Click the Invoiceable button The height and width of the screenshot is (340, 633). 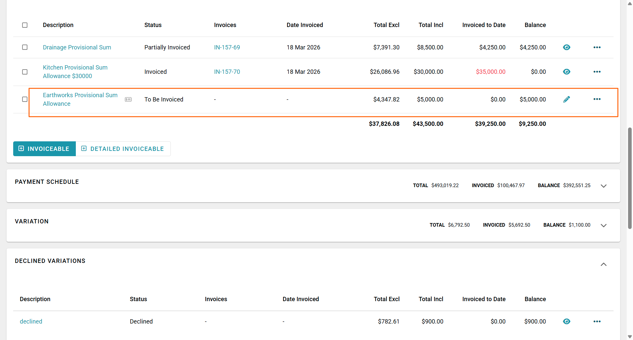pyautogui.click(x=45, y=149)
